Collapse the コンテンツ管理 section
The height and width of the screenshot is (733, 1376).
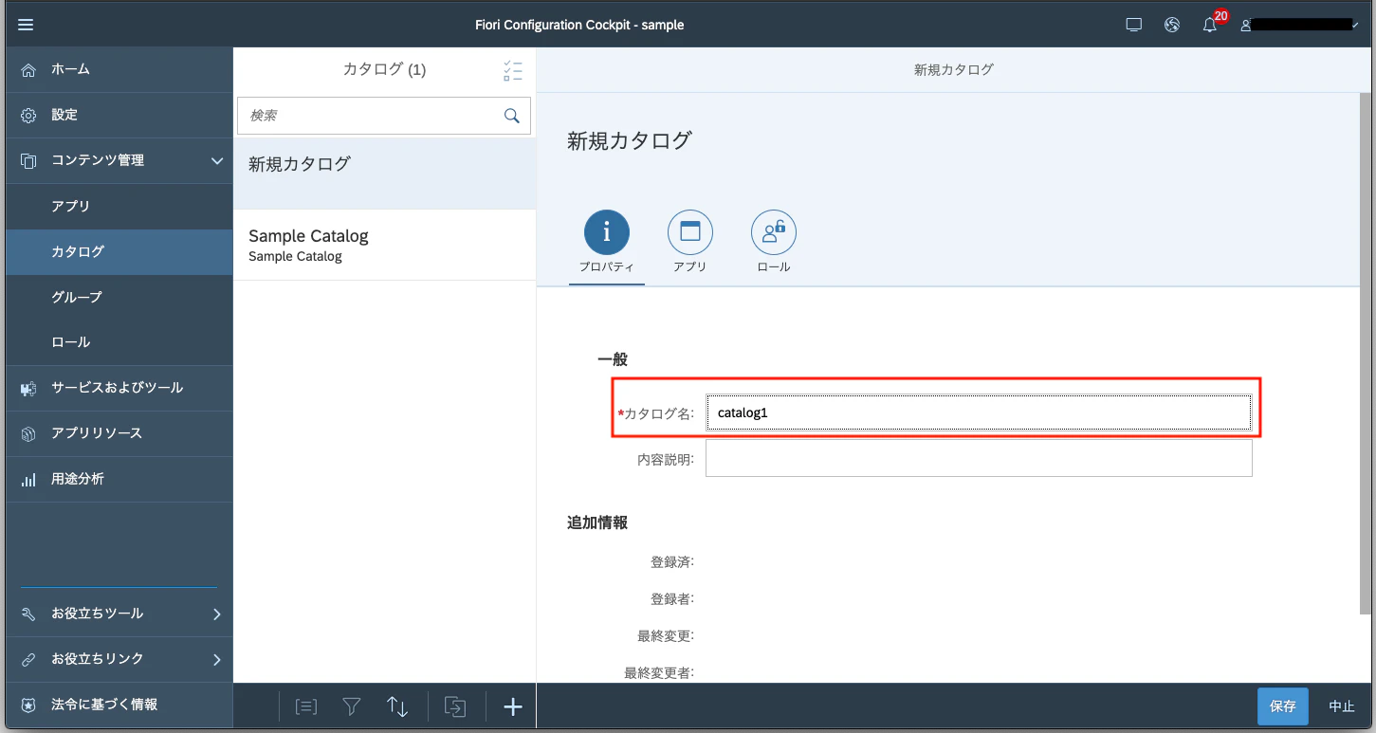[216, 161]
